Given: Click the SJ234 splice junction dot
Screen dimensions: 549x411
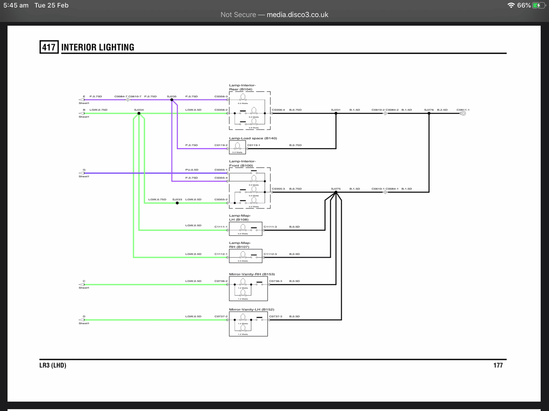Looking at the screenshot, I should pos(139,113).
